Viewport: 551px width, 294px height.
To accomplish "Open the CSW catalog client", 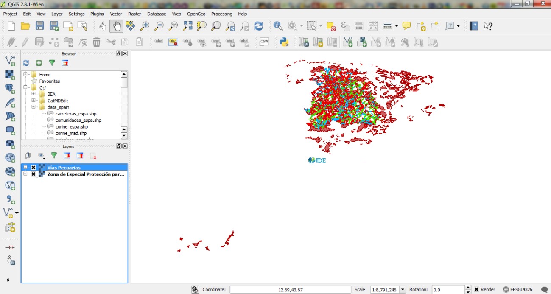I will coord(264,42).
